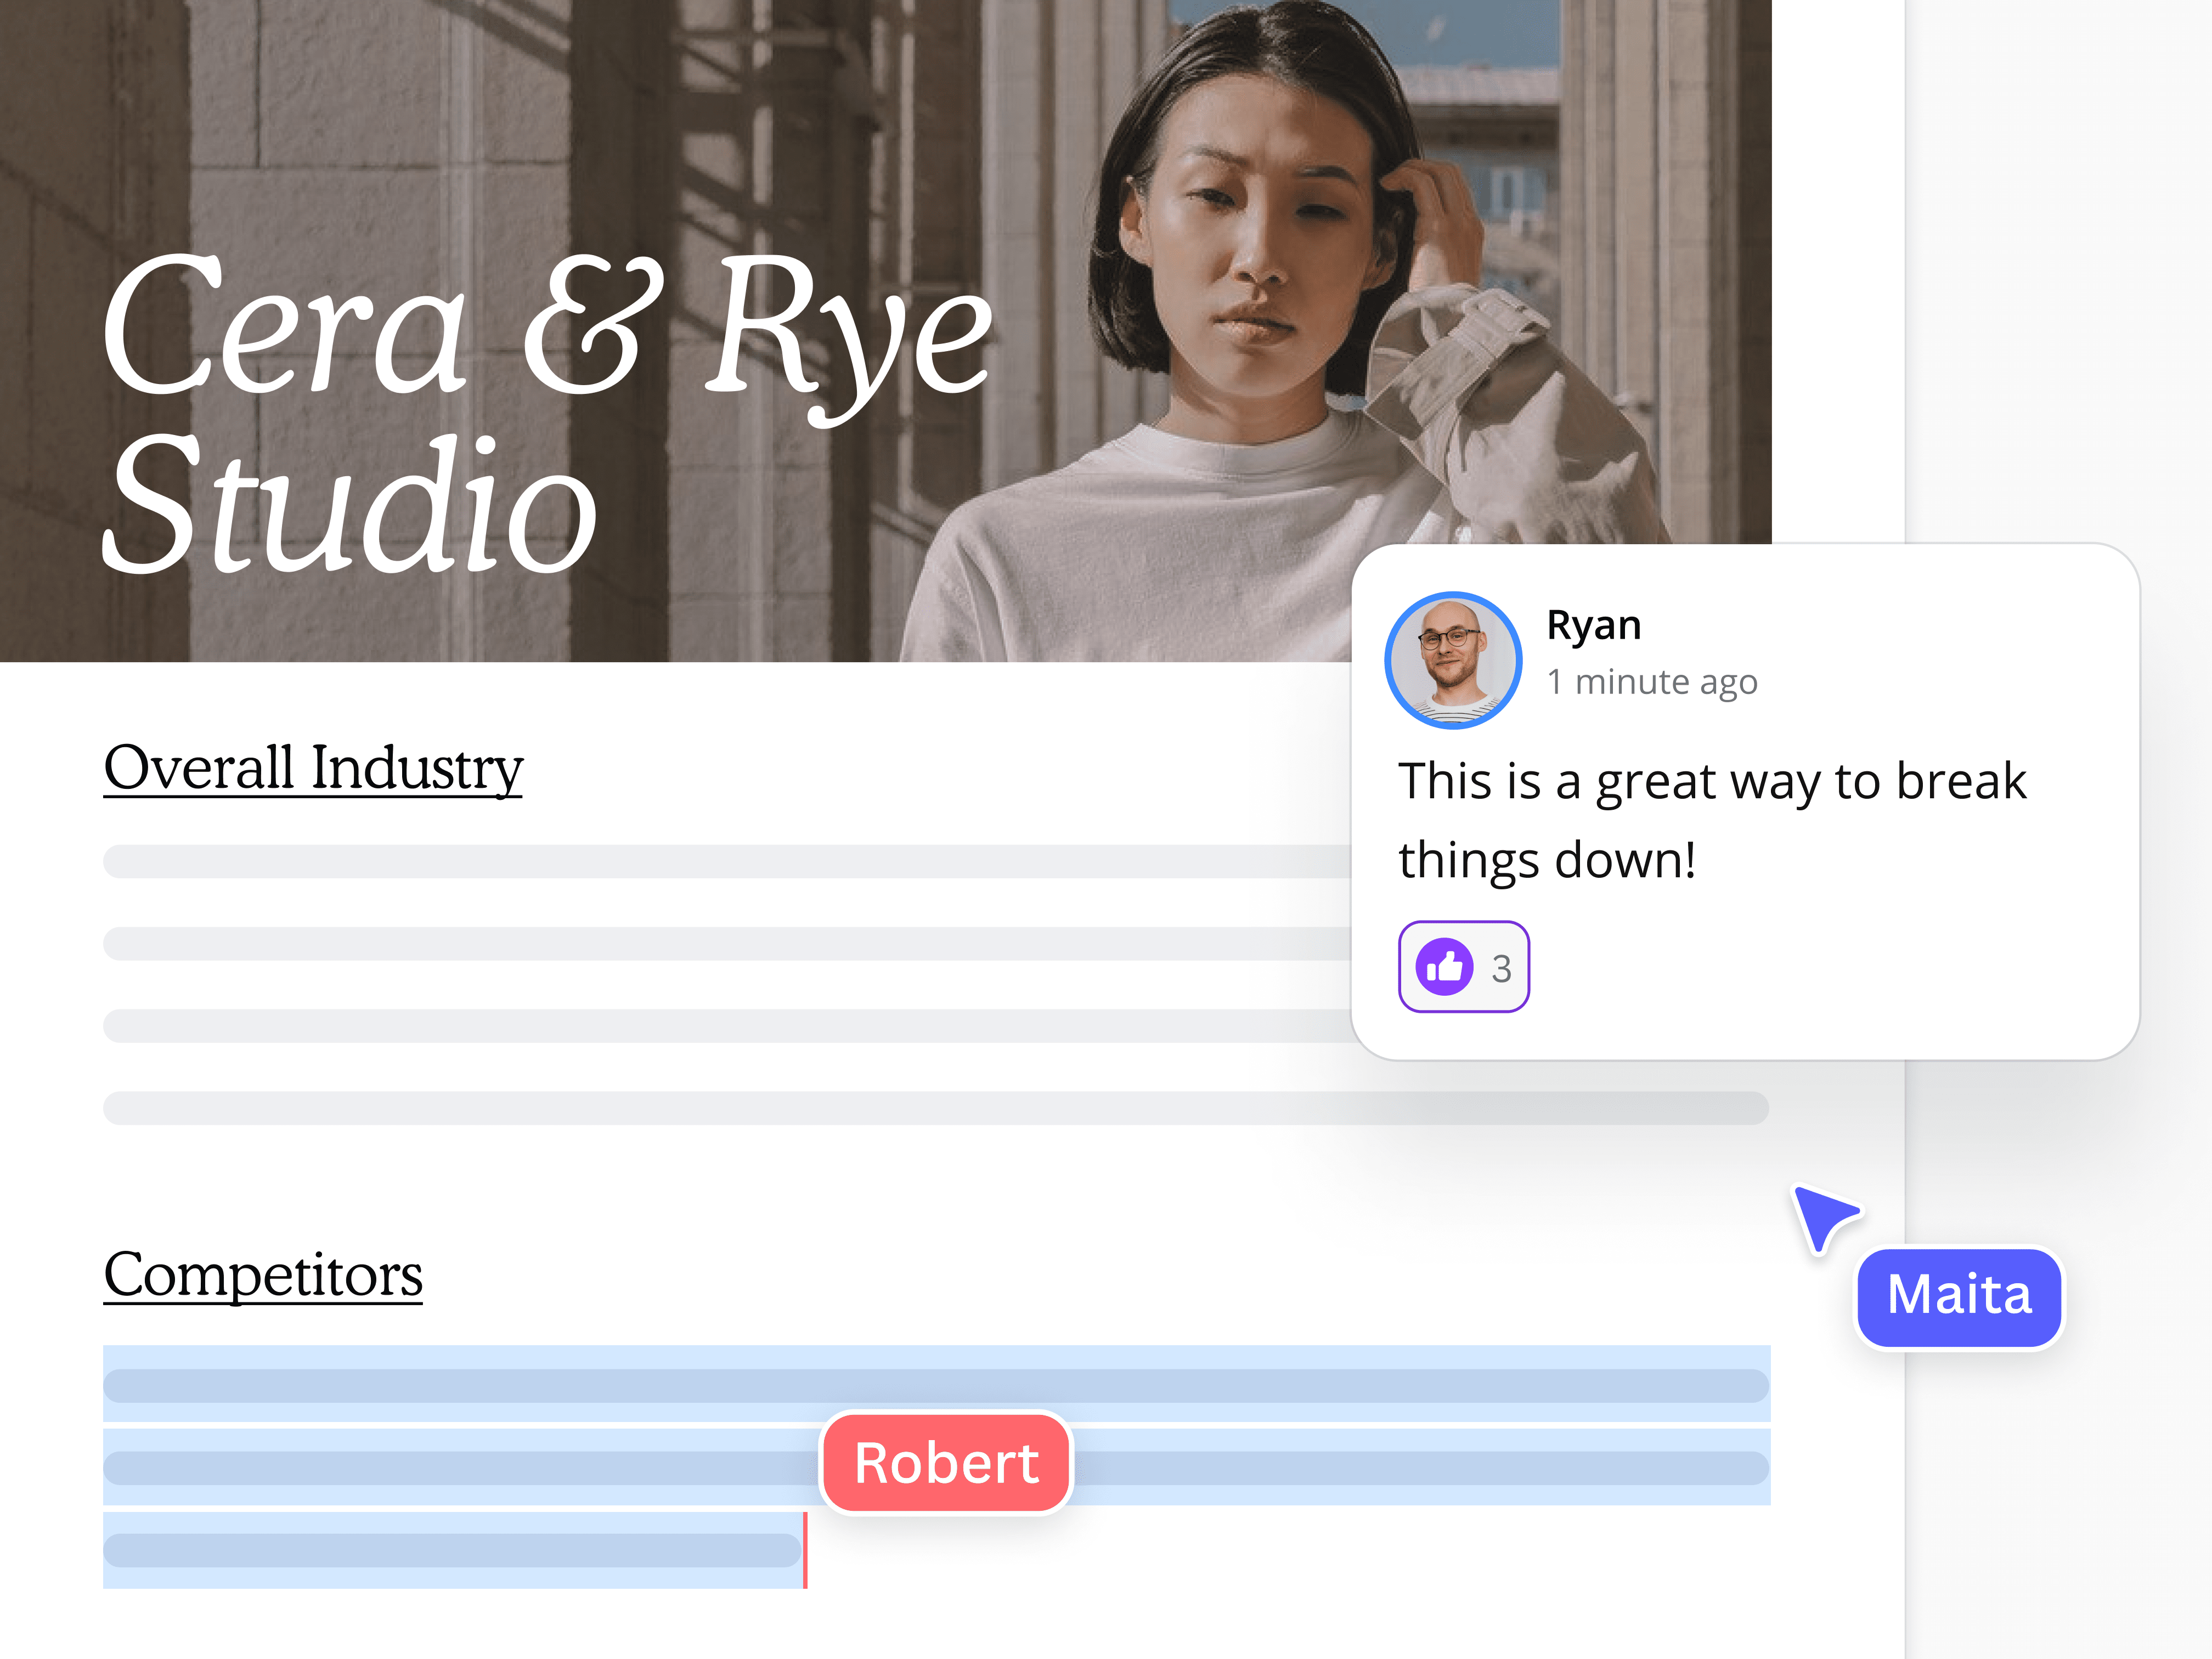Click the third highlighted short line under Competitors

pyautogui.click(x=452, y=1550)
